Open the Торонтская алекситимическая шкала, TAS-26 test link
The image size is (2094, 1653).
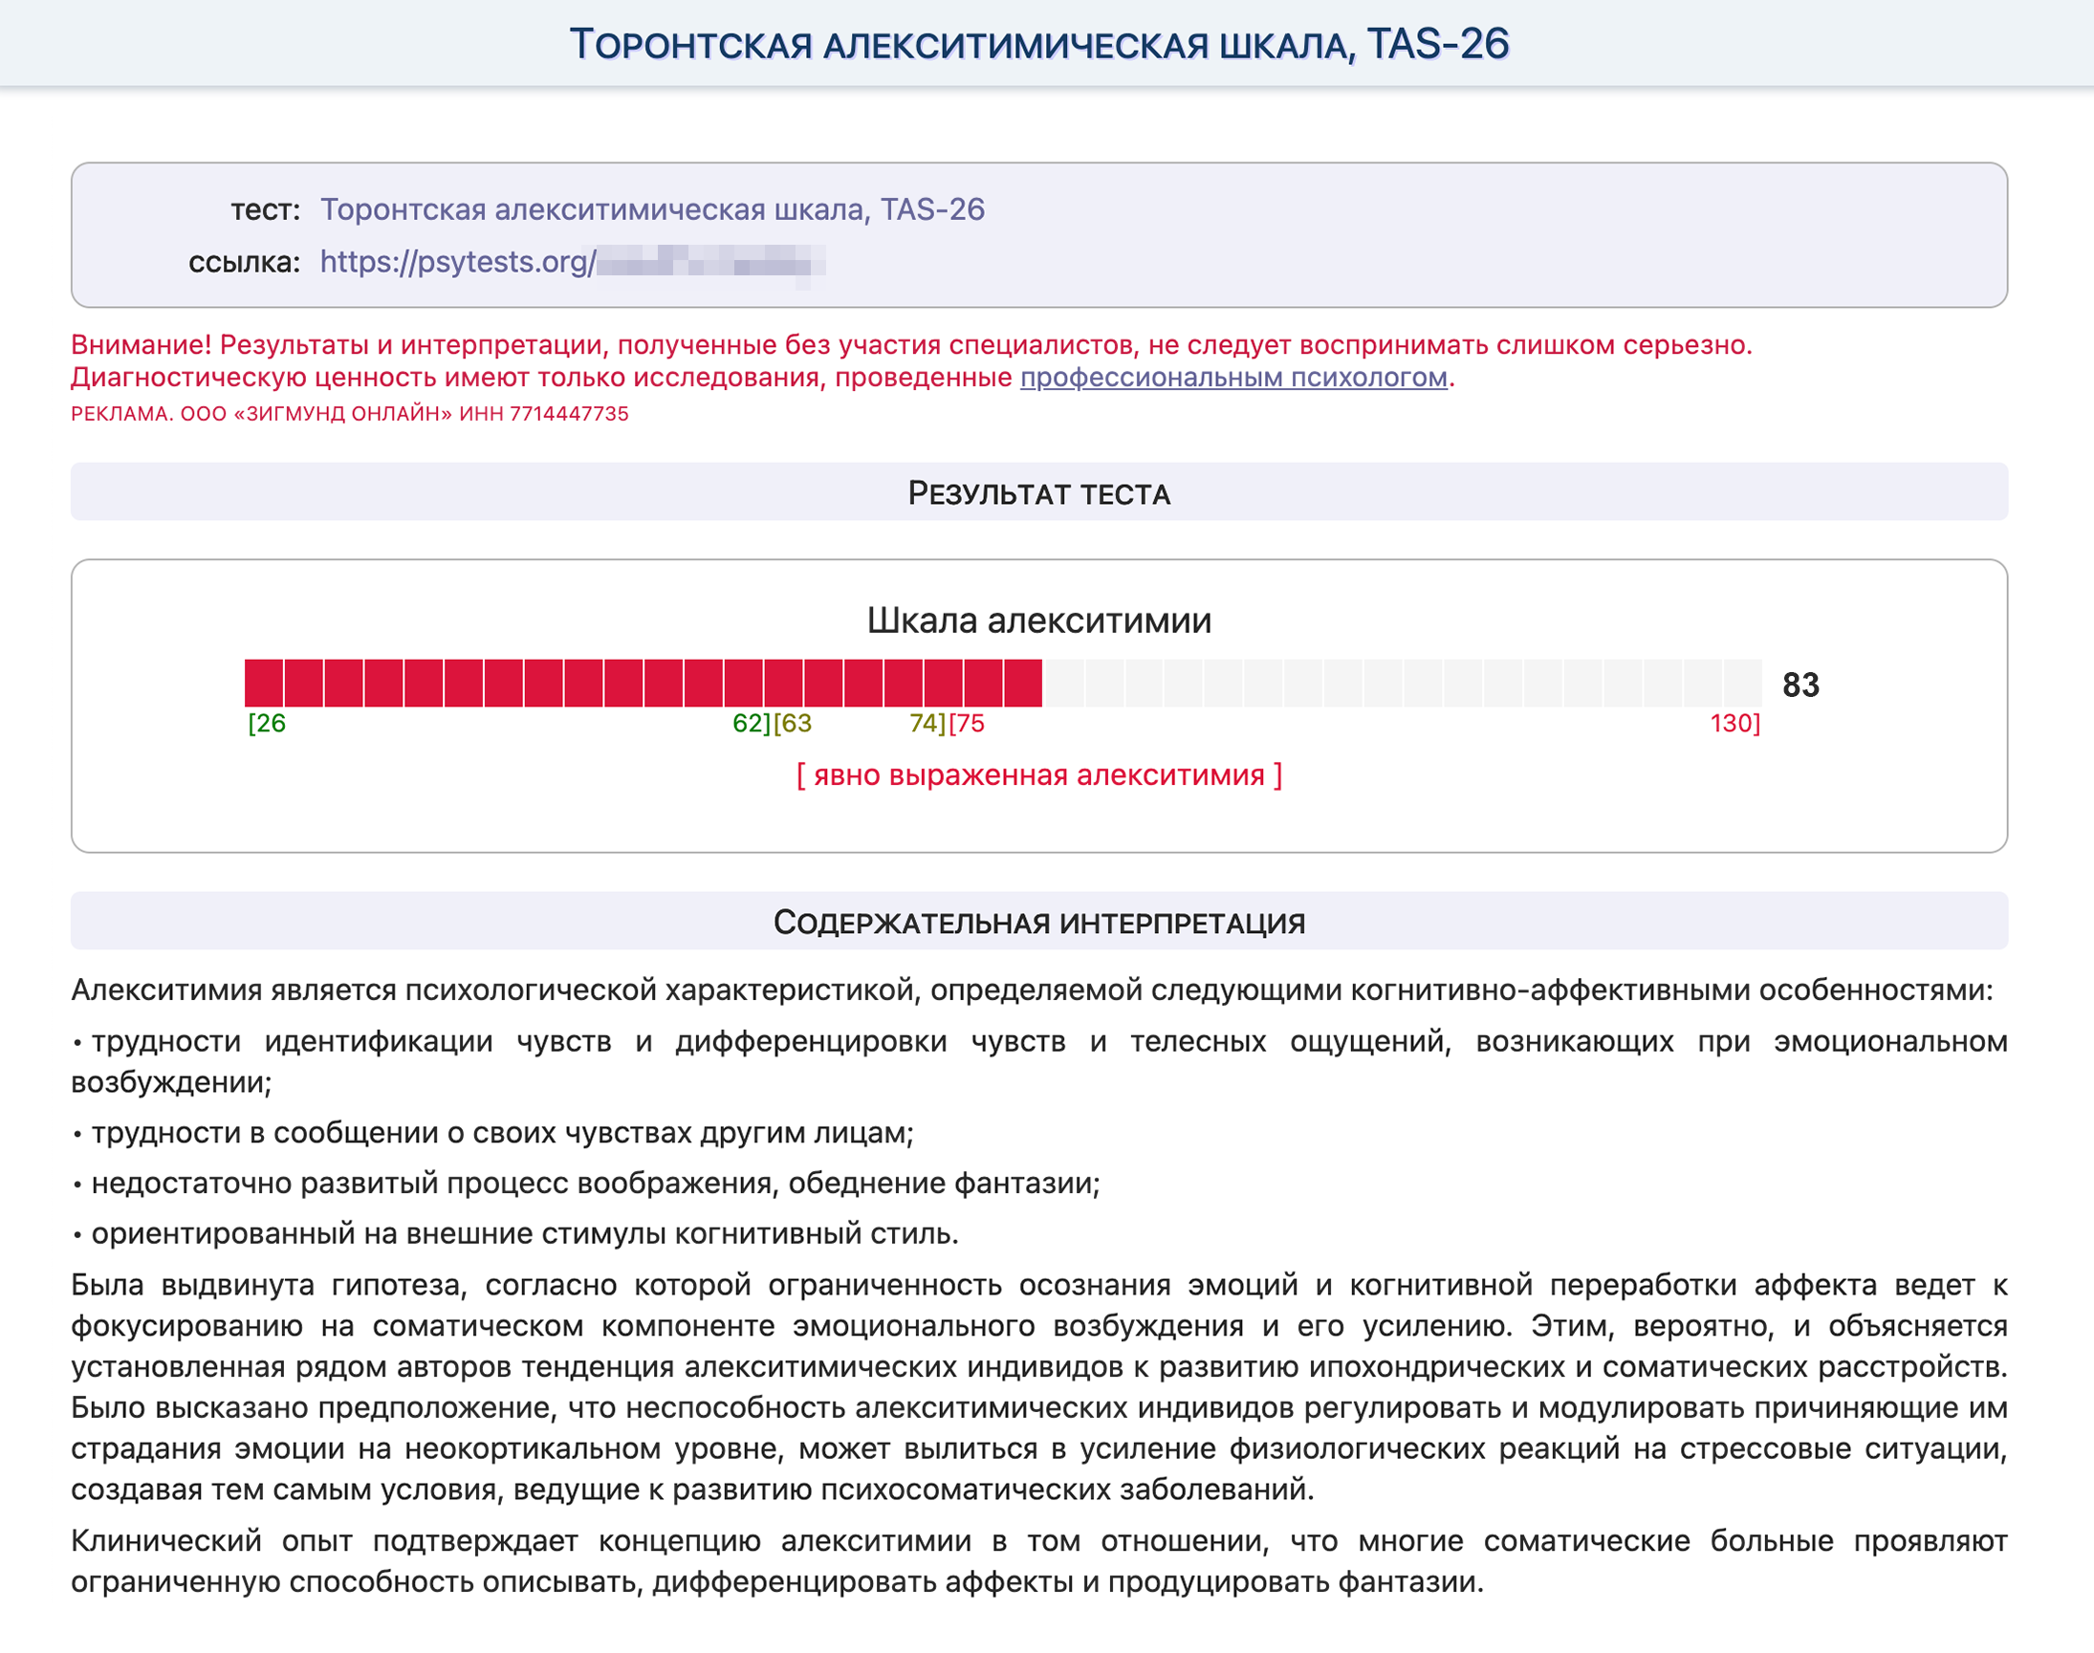click(652, 209)
